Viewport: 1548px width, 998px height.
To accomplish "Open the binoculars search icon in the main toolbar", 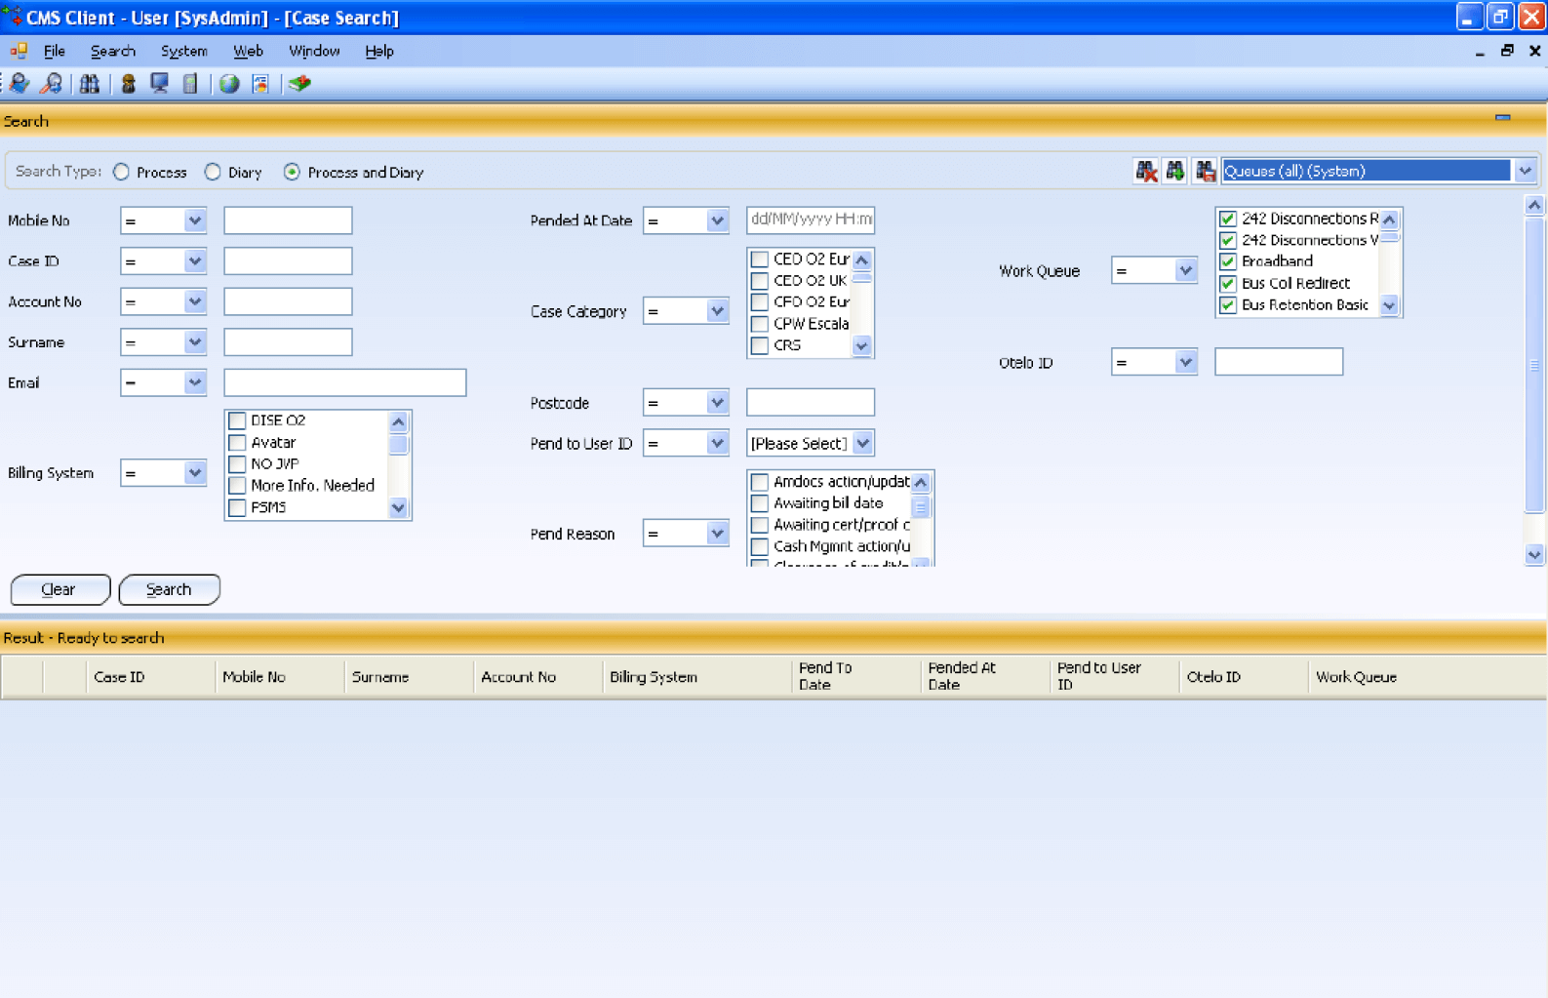I will 90,84.
